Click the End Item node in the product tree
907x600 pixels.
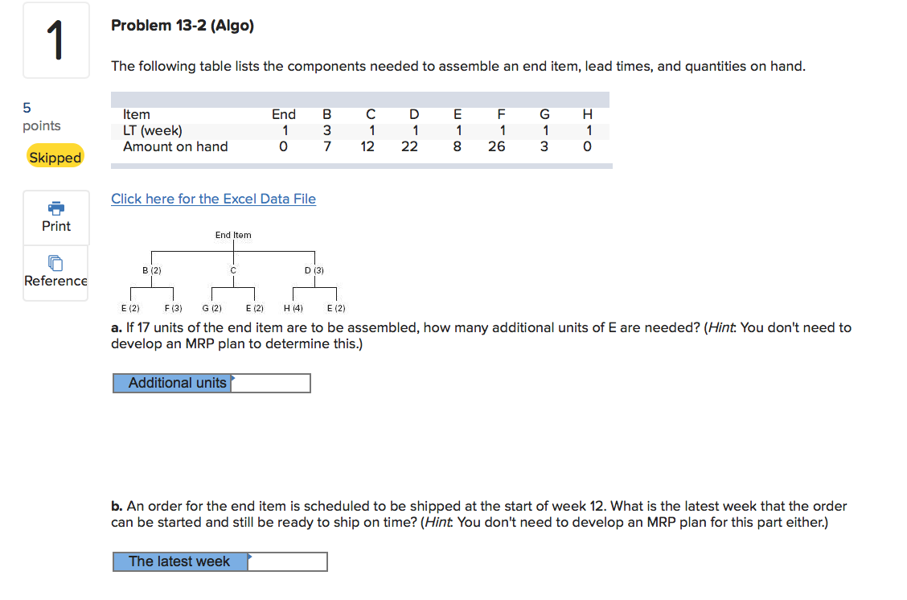(232, 235)
